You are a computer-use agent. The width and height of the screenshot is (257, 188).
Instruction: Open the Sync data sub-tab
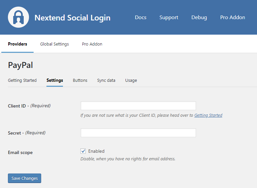106,80
